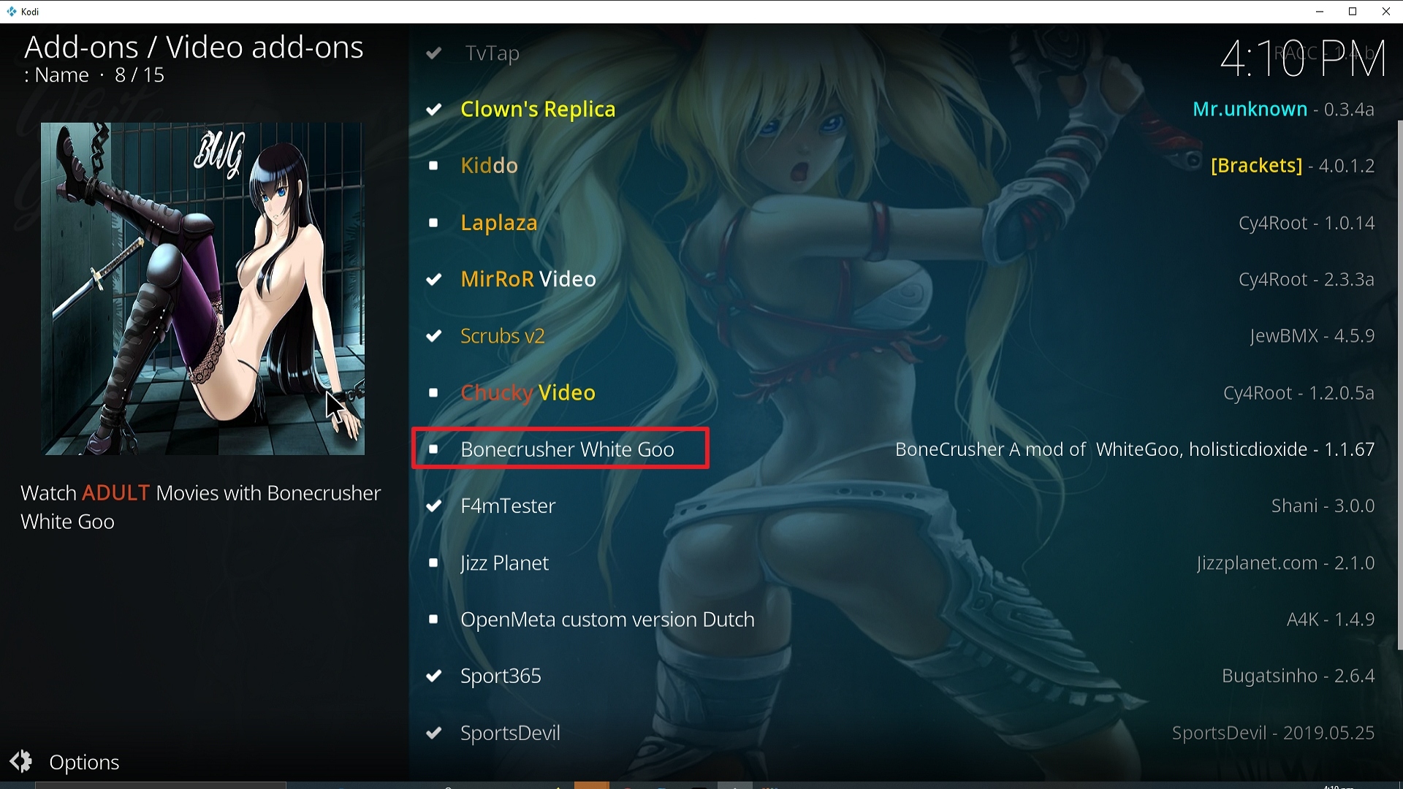Click square marker beside Laplaza
The width and height of the screenshot is (1403, 789).
click(433, 223)
